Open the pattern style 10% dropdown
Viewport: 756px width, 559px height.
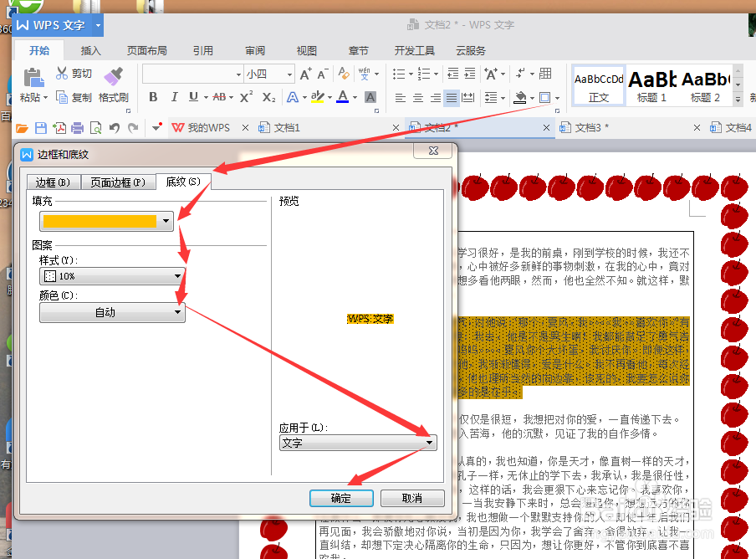(x=178, y=276)
